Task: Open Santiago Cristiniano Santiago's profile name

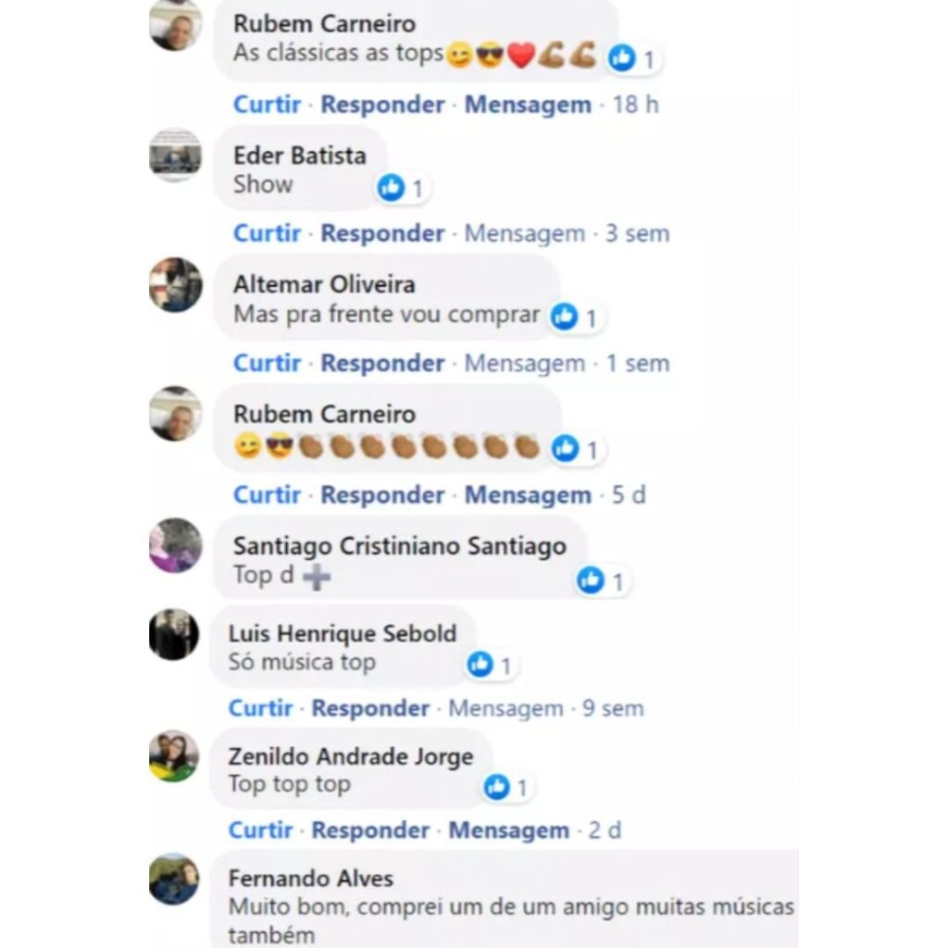Action: coord(400,546)
